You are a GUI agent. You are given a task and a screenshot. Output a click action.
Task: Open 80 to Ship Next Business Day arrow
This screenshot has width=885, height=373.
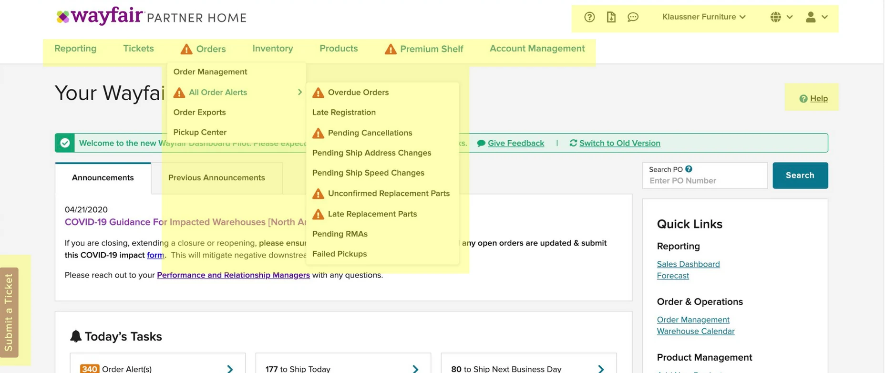point(601,369)
